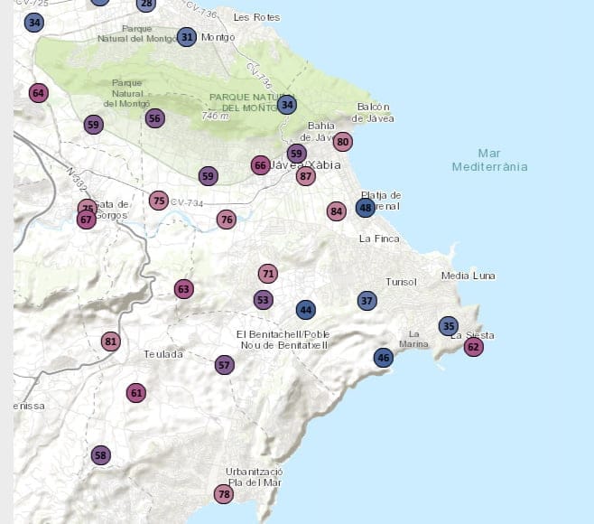Select marker 37 near Turisol

click(x=367, y=301)
